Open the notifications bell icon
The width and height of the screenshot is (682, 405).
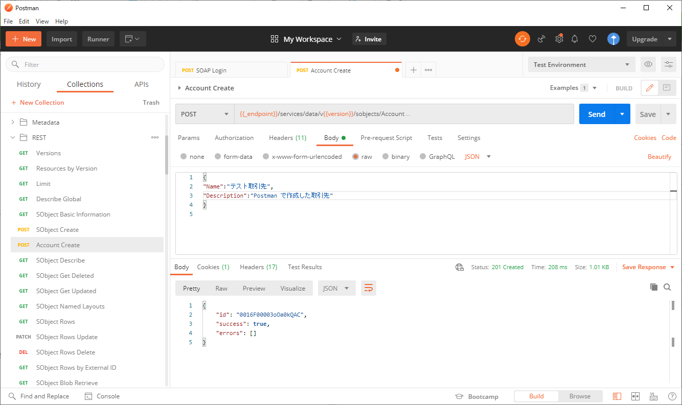575,39
